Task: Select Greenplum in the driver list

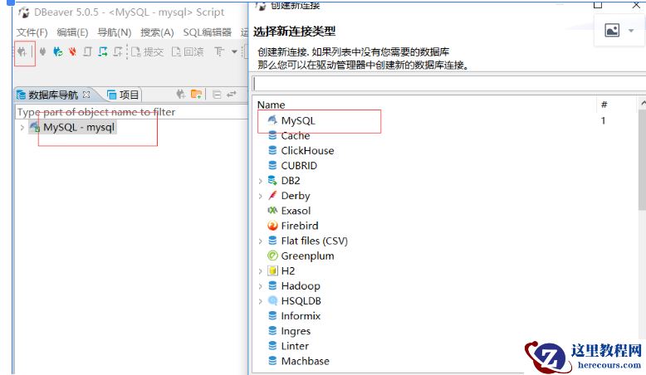Action: 307,256
